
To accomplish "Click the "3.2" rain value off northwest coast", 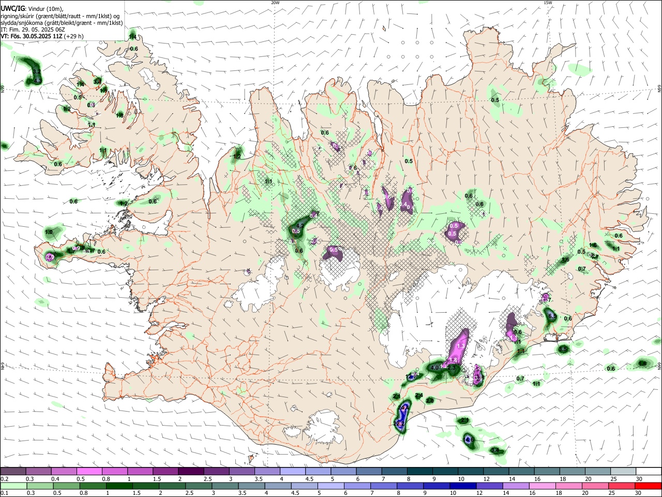I will click(36, 71).
